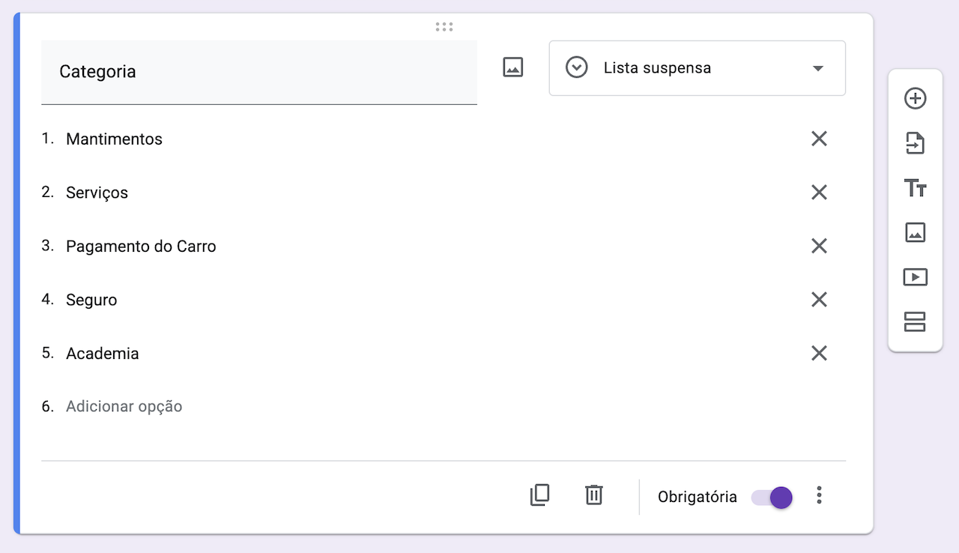Click the add image sidebar icon
Viewport: 959px width, 553px height.
(x=915, y=232)
